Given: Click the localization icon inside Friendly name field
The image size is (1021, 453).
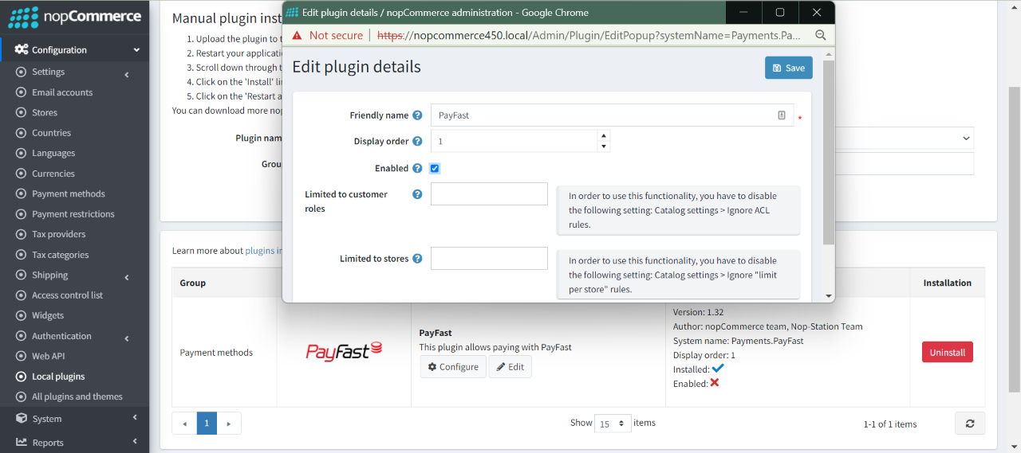Looking at the screenshot, I should [782, 115].
